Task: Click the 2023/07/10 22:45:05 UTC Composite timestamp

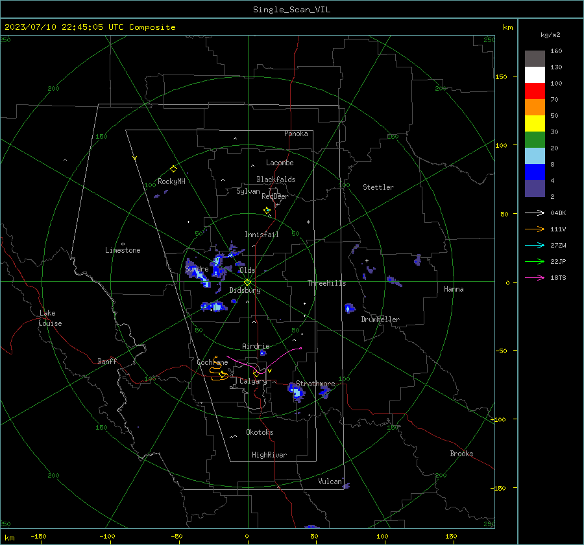Action: [90, 27]
